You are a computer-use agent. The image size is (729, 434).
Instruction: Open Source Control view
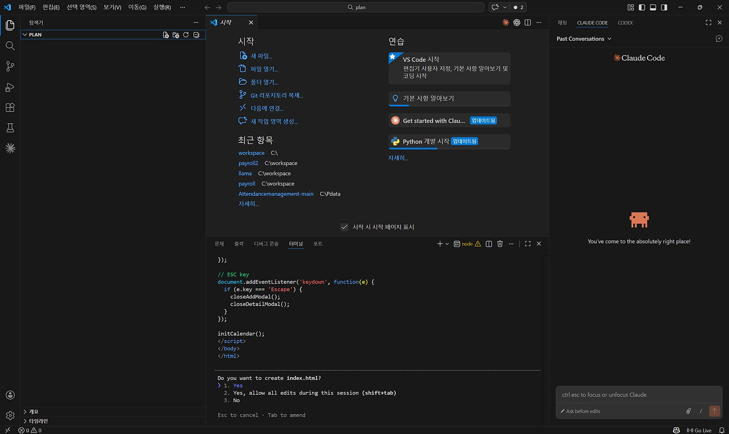pyautogui.click(x=10, y=67)
